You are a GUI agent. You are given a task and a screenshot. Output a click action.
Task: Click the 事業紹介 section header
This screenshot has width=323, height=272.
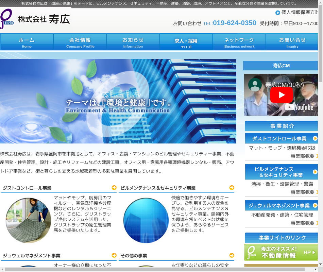pos(282,126)
